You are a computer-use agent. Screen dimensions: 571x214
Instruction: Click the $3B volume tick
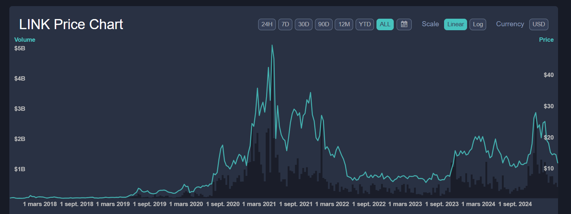point(20,109)
